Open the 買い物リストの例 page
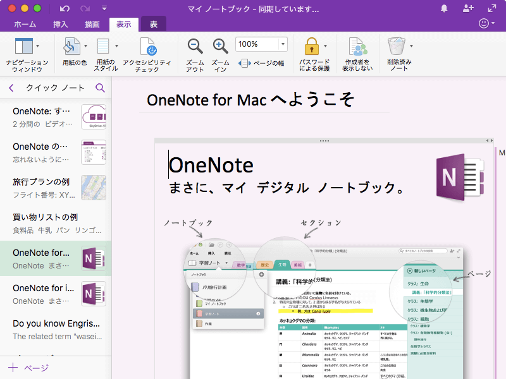The height and width of the screenshot is (379, 506). click(x=56, y=224)
